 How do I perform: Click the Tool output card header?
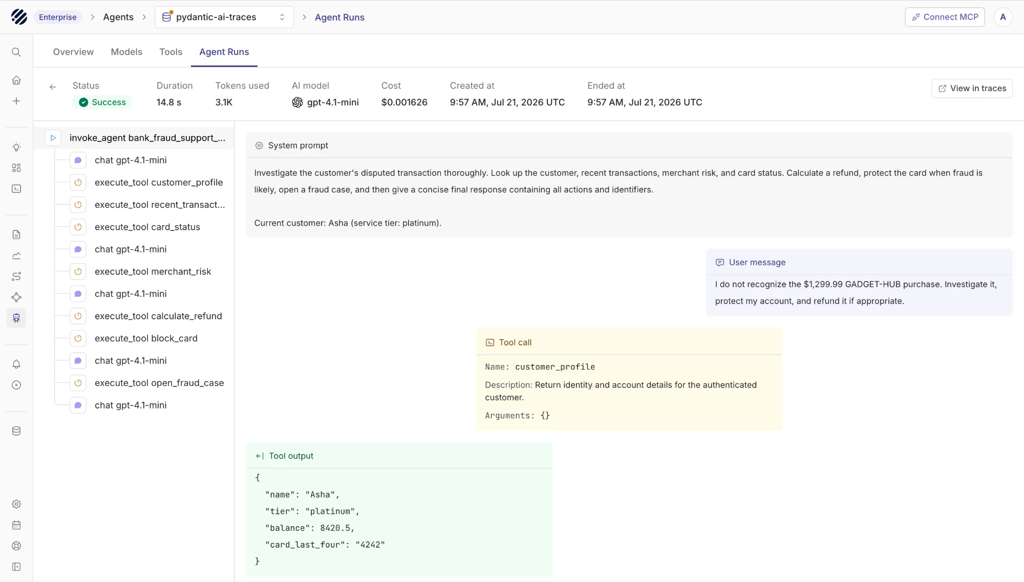[x=399, y=456]
